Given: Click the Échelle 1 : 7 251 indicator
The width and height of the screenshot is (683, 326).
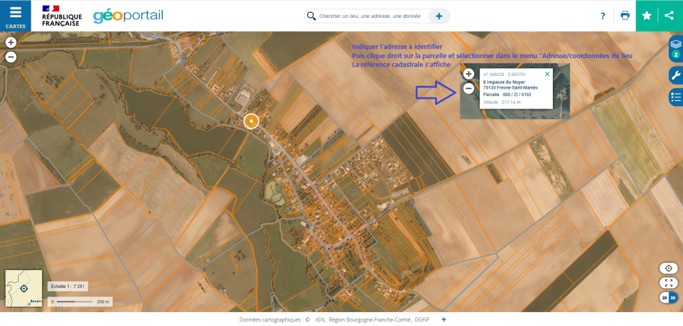Looking at the screenshot, I should [67, 287].
